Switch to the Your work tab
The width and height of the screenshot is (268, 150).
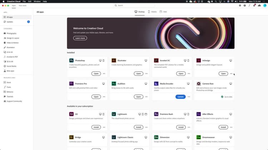tap(23, 6)
